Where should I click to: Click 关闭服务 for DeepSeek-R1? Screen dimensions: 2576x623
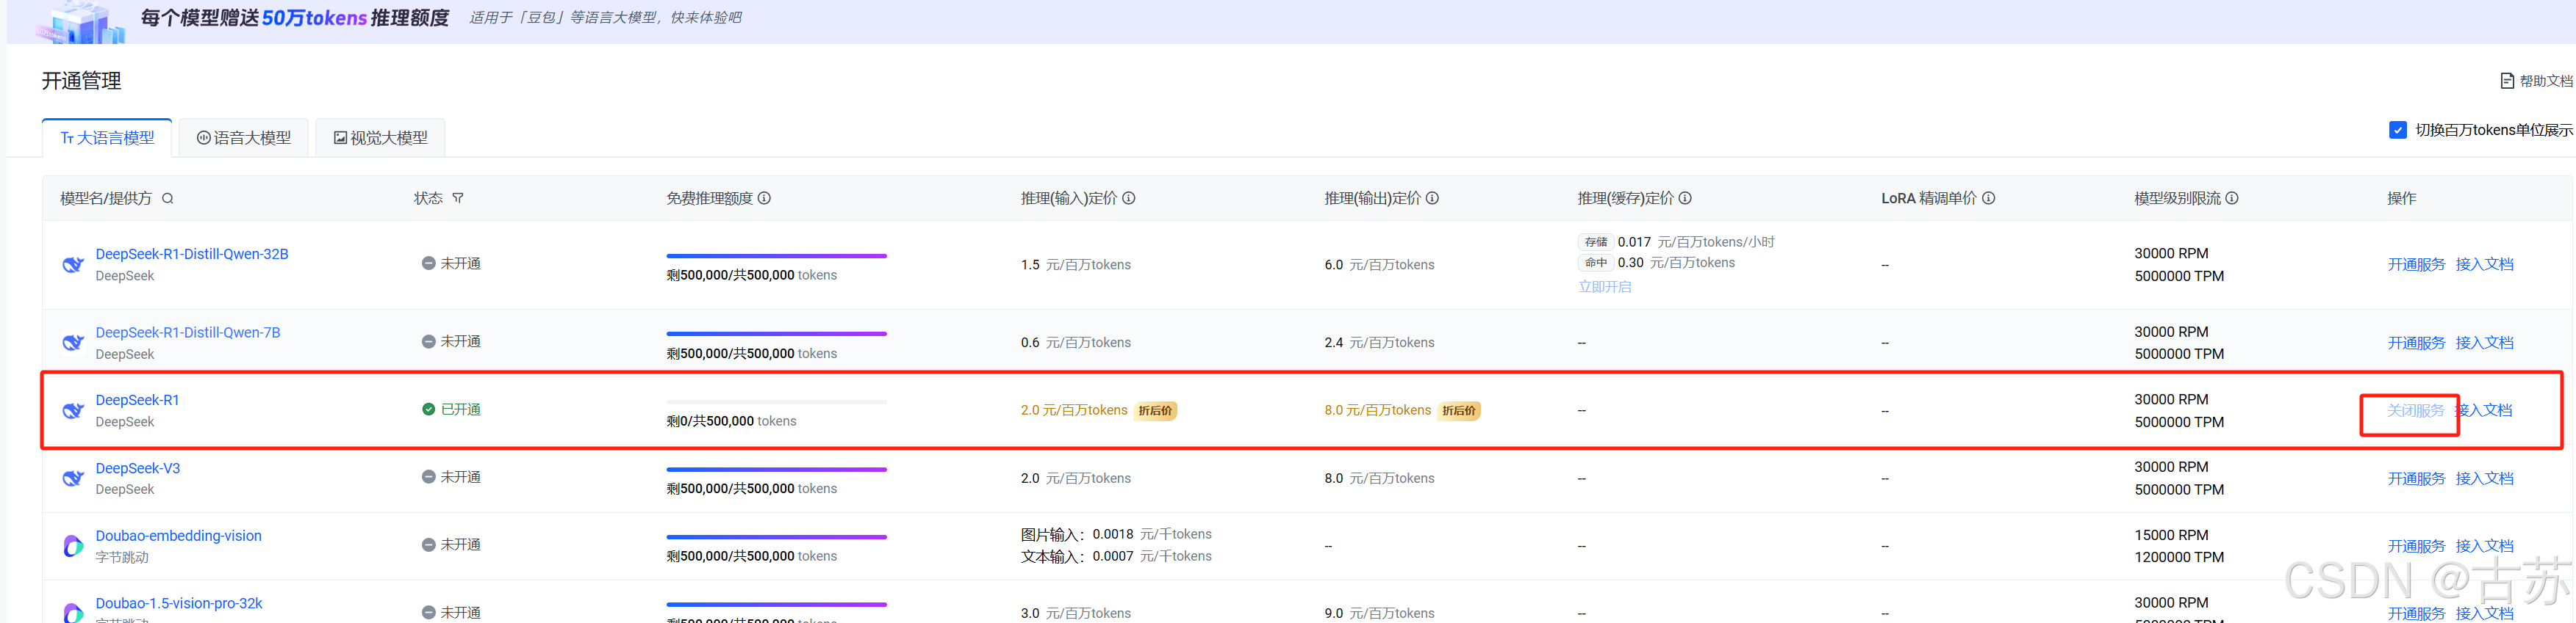tap(2416, 410)
